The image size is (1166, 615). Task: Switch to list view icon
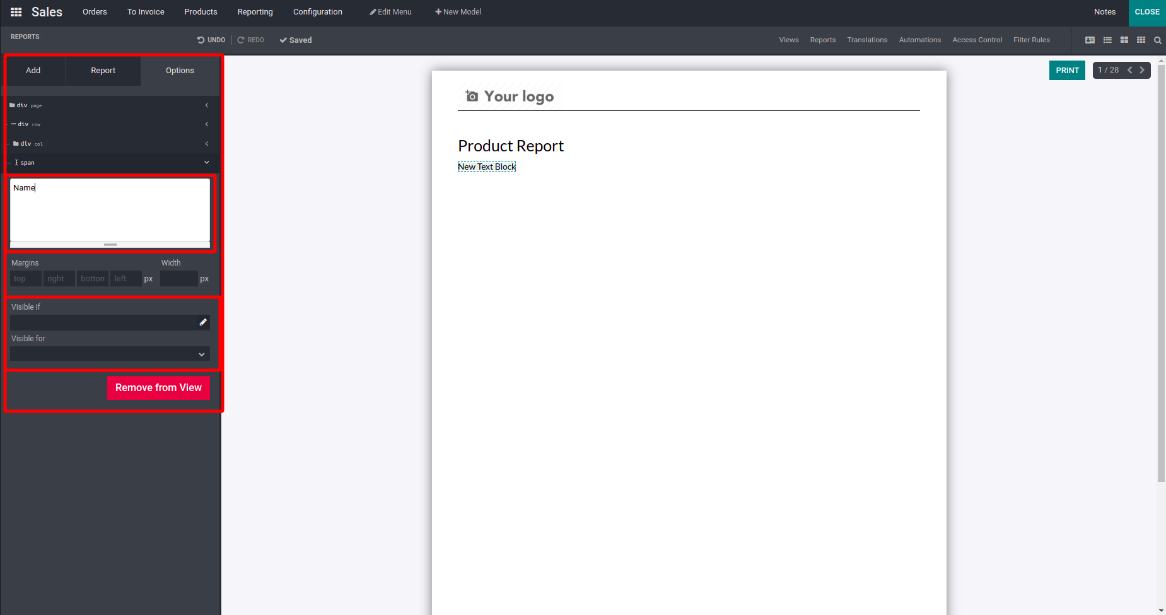[1107, 40]
